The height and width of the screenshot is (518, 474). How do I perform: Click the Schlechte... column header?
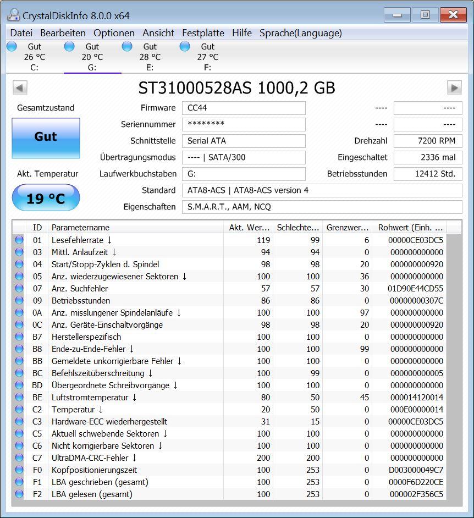pos(297,227)
